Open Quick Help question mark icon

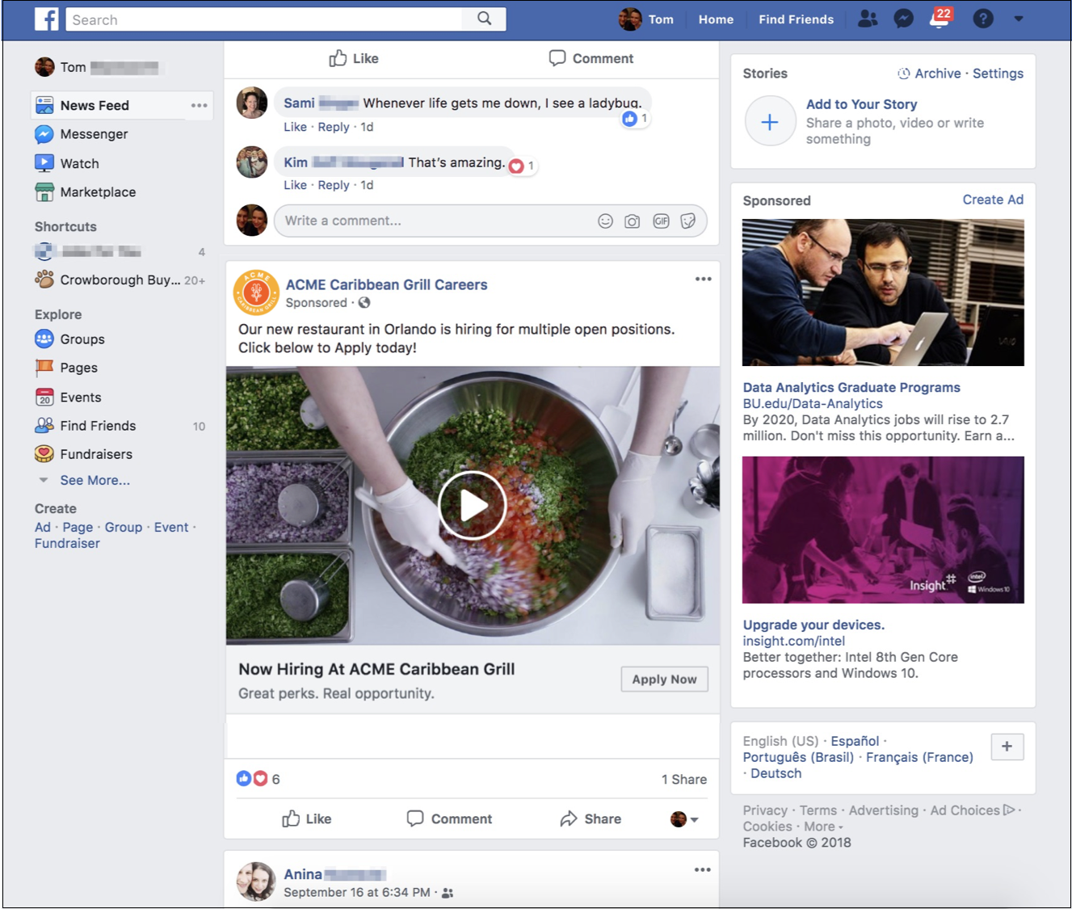(x=983, y=19)
